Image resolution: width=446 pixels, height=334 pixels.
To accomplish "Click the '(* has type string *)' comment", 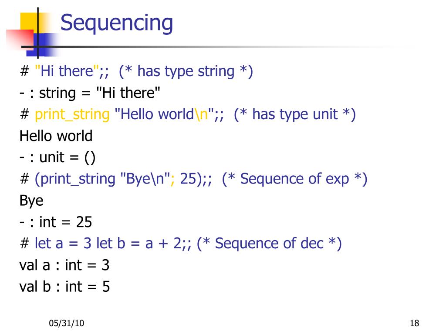I will coord(186,72).
